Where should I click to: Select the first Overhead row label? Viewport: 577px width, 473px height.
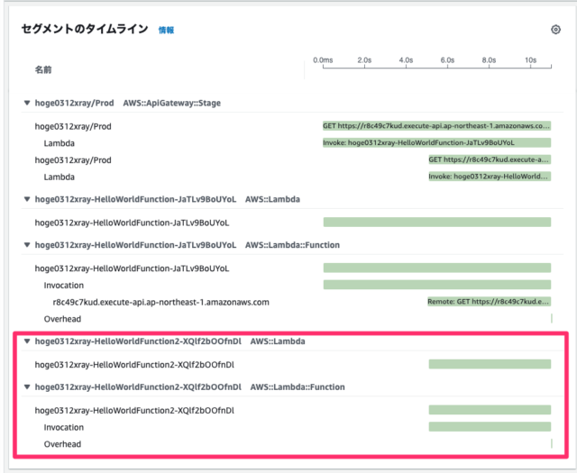coord(62,319)
